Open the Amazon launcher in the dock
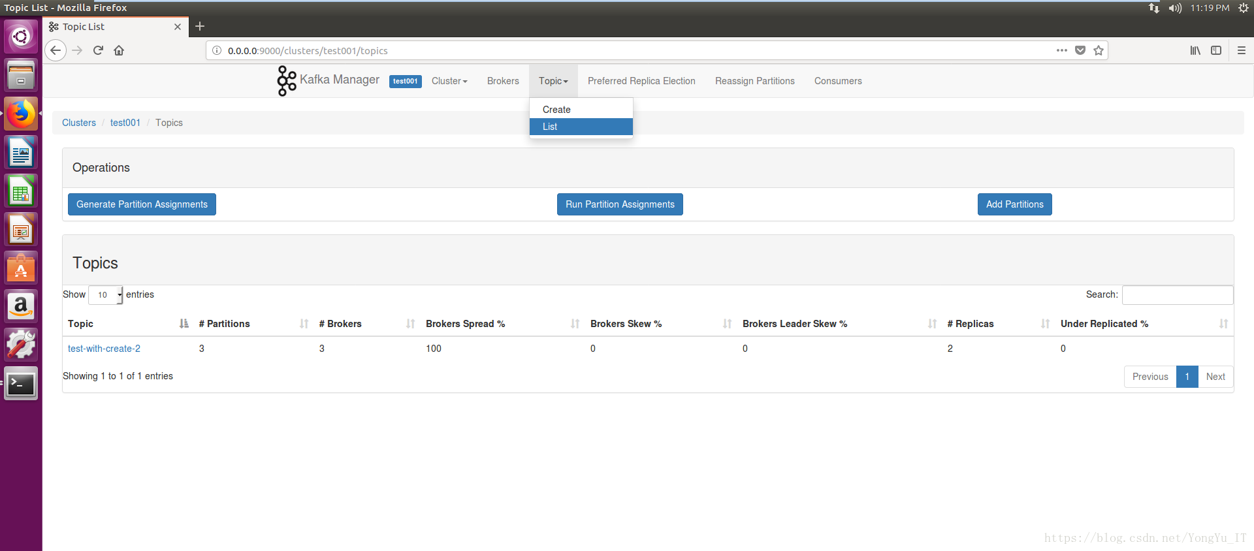Image resolution: width=1254 pixels, height=551 pixels. (x=21, y=306)
